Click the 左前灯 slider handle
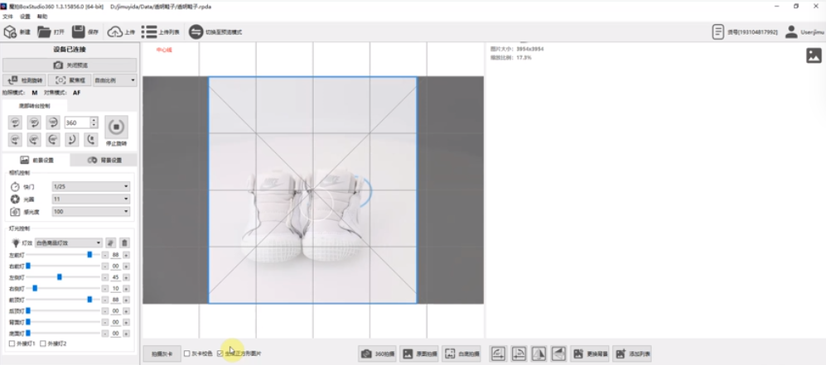Image resolution: width=826 pixels, height=365 pixels. pyautogui.click(x=89, y=255)
